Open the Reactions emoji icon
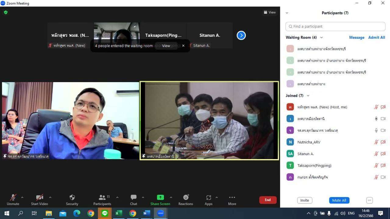This screenshot has width=390, height=219. coord(186,198)
